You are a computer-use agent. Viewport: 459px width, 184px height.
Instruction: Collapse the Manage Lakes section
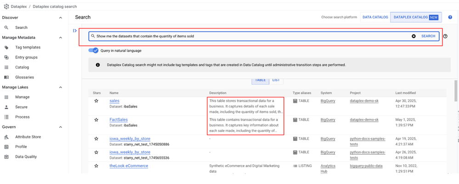pyautogui.click(x=61, y=87)
